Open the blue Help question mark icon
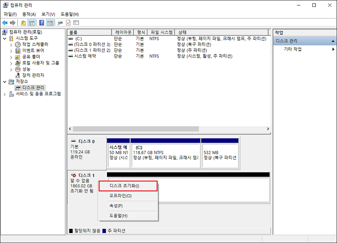Screen dimensions: 337x243 pos(42,23)
